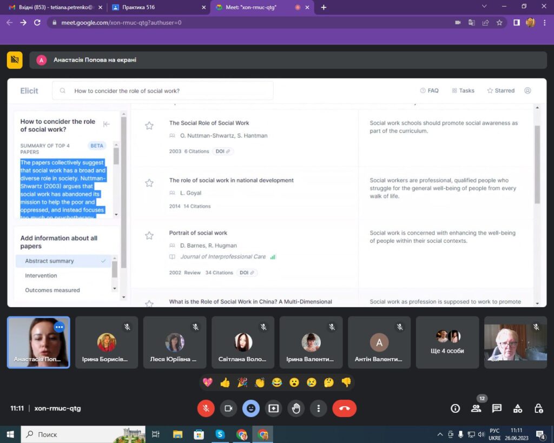The image size is (554, 443).
Task: Star the paper Portrait of social work
Action: point(149,235)
